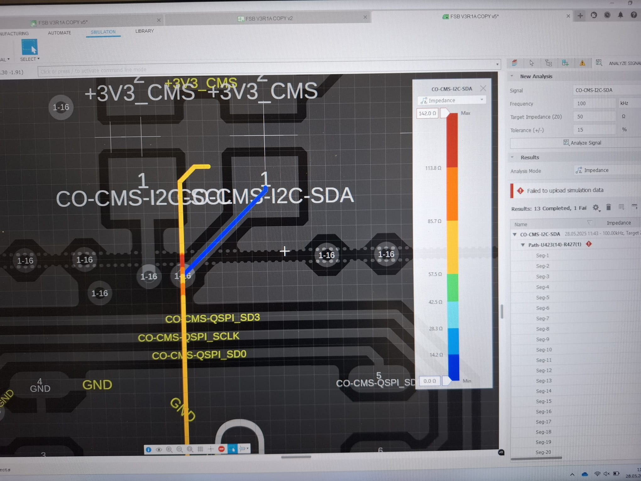
Task: Click the crosshair origin icon
Action: [211, 449]
